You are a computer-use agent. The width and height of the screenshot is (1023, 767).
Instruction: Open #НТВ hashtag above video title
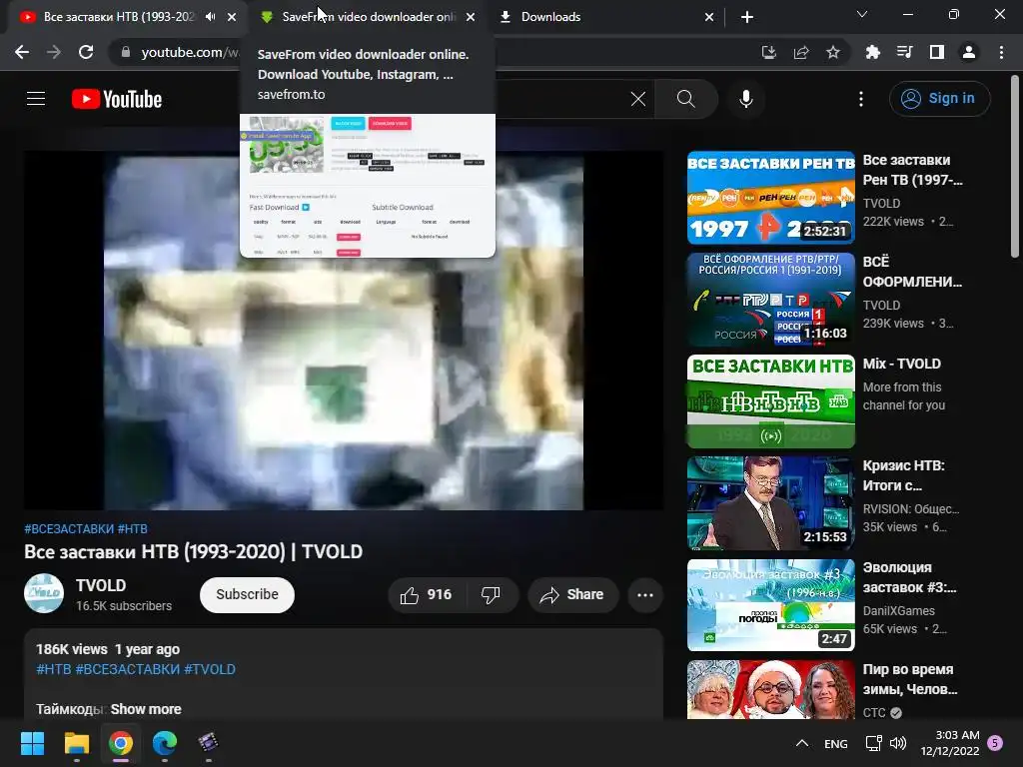133,529
